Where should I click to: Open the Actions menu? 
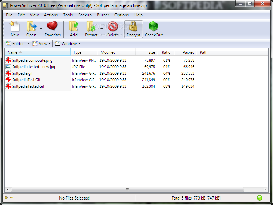click(x=51, y=15)
